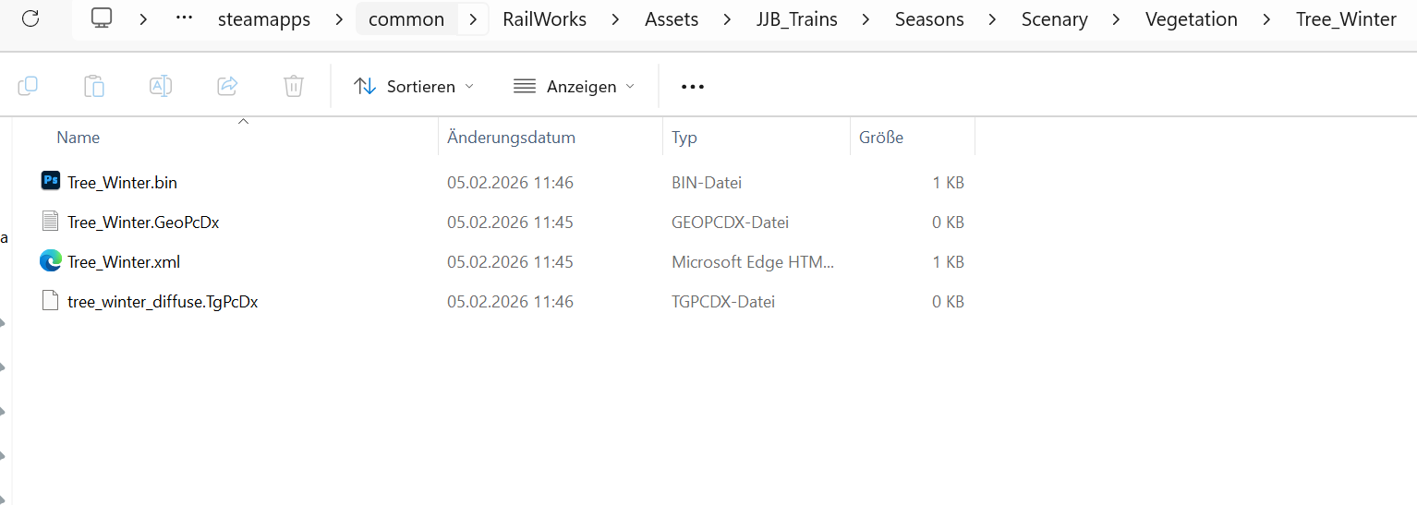1417x505 pixels.
Task: Open the Anzeigen view dropdown
Action: point(575,86)
